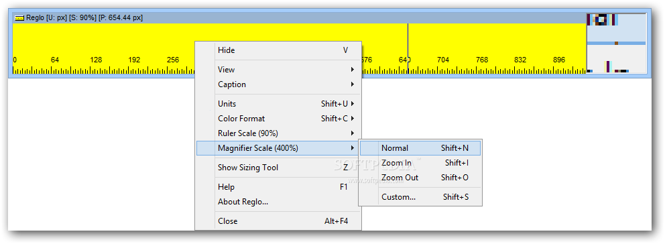
Task: Open the Caption submenu
Action: [278, 84]
